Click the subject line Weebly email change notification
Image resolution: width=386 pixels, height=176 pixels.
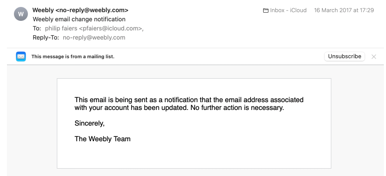79,19
